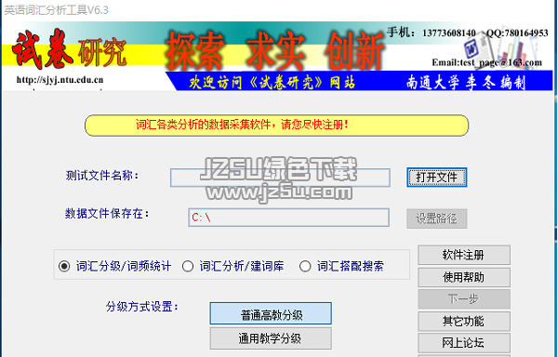558x357 pixels.
Task: Click the 欢迎访问《试卷研究》网站 banner
Action: pyautogui.click(x=272, y=83)
